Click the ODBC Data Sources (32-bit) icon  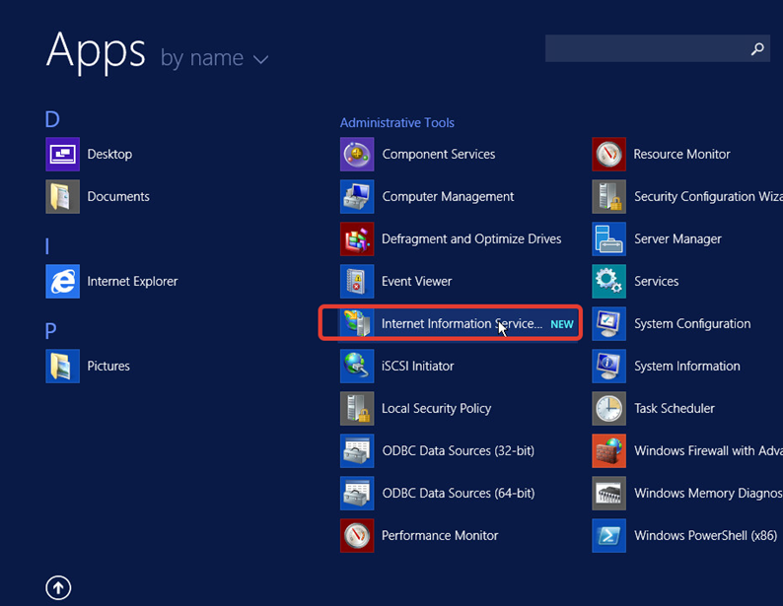pos(357,451)
